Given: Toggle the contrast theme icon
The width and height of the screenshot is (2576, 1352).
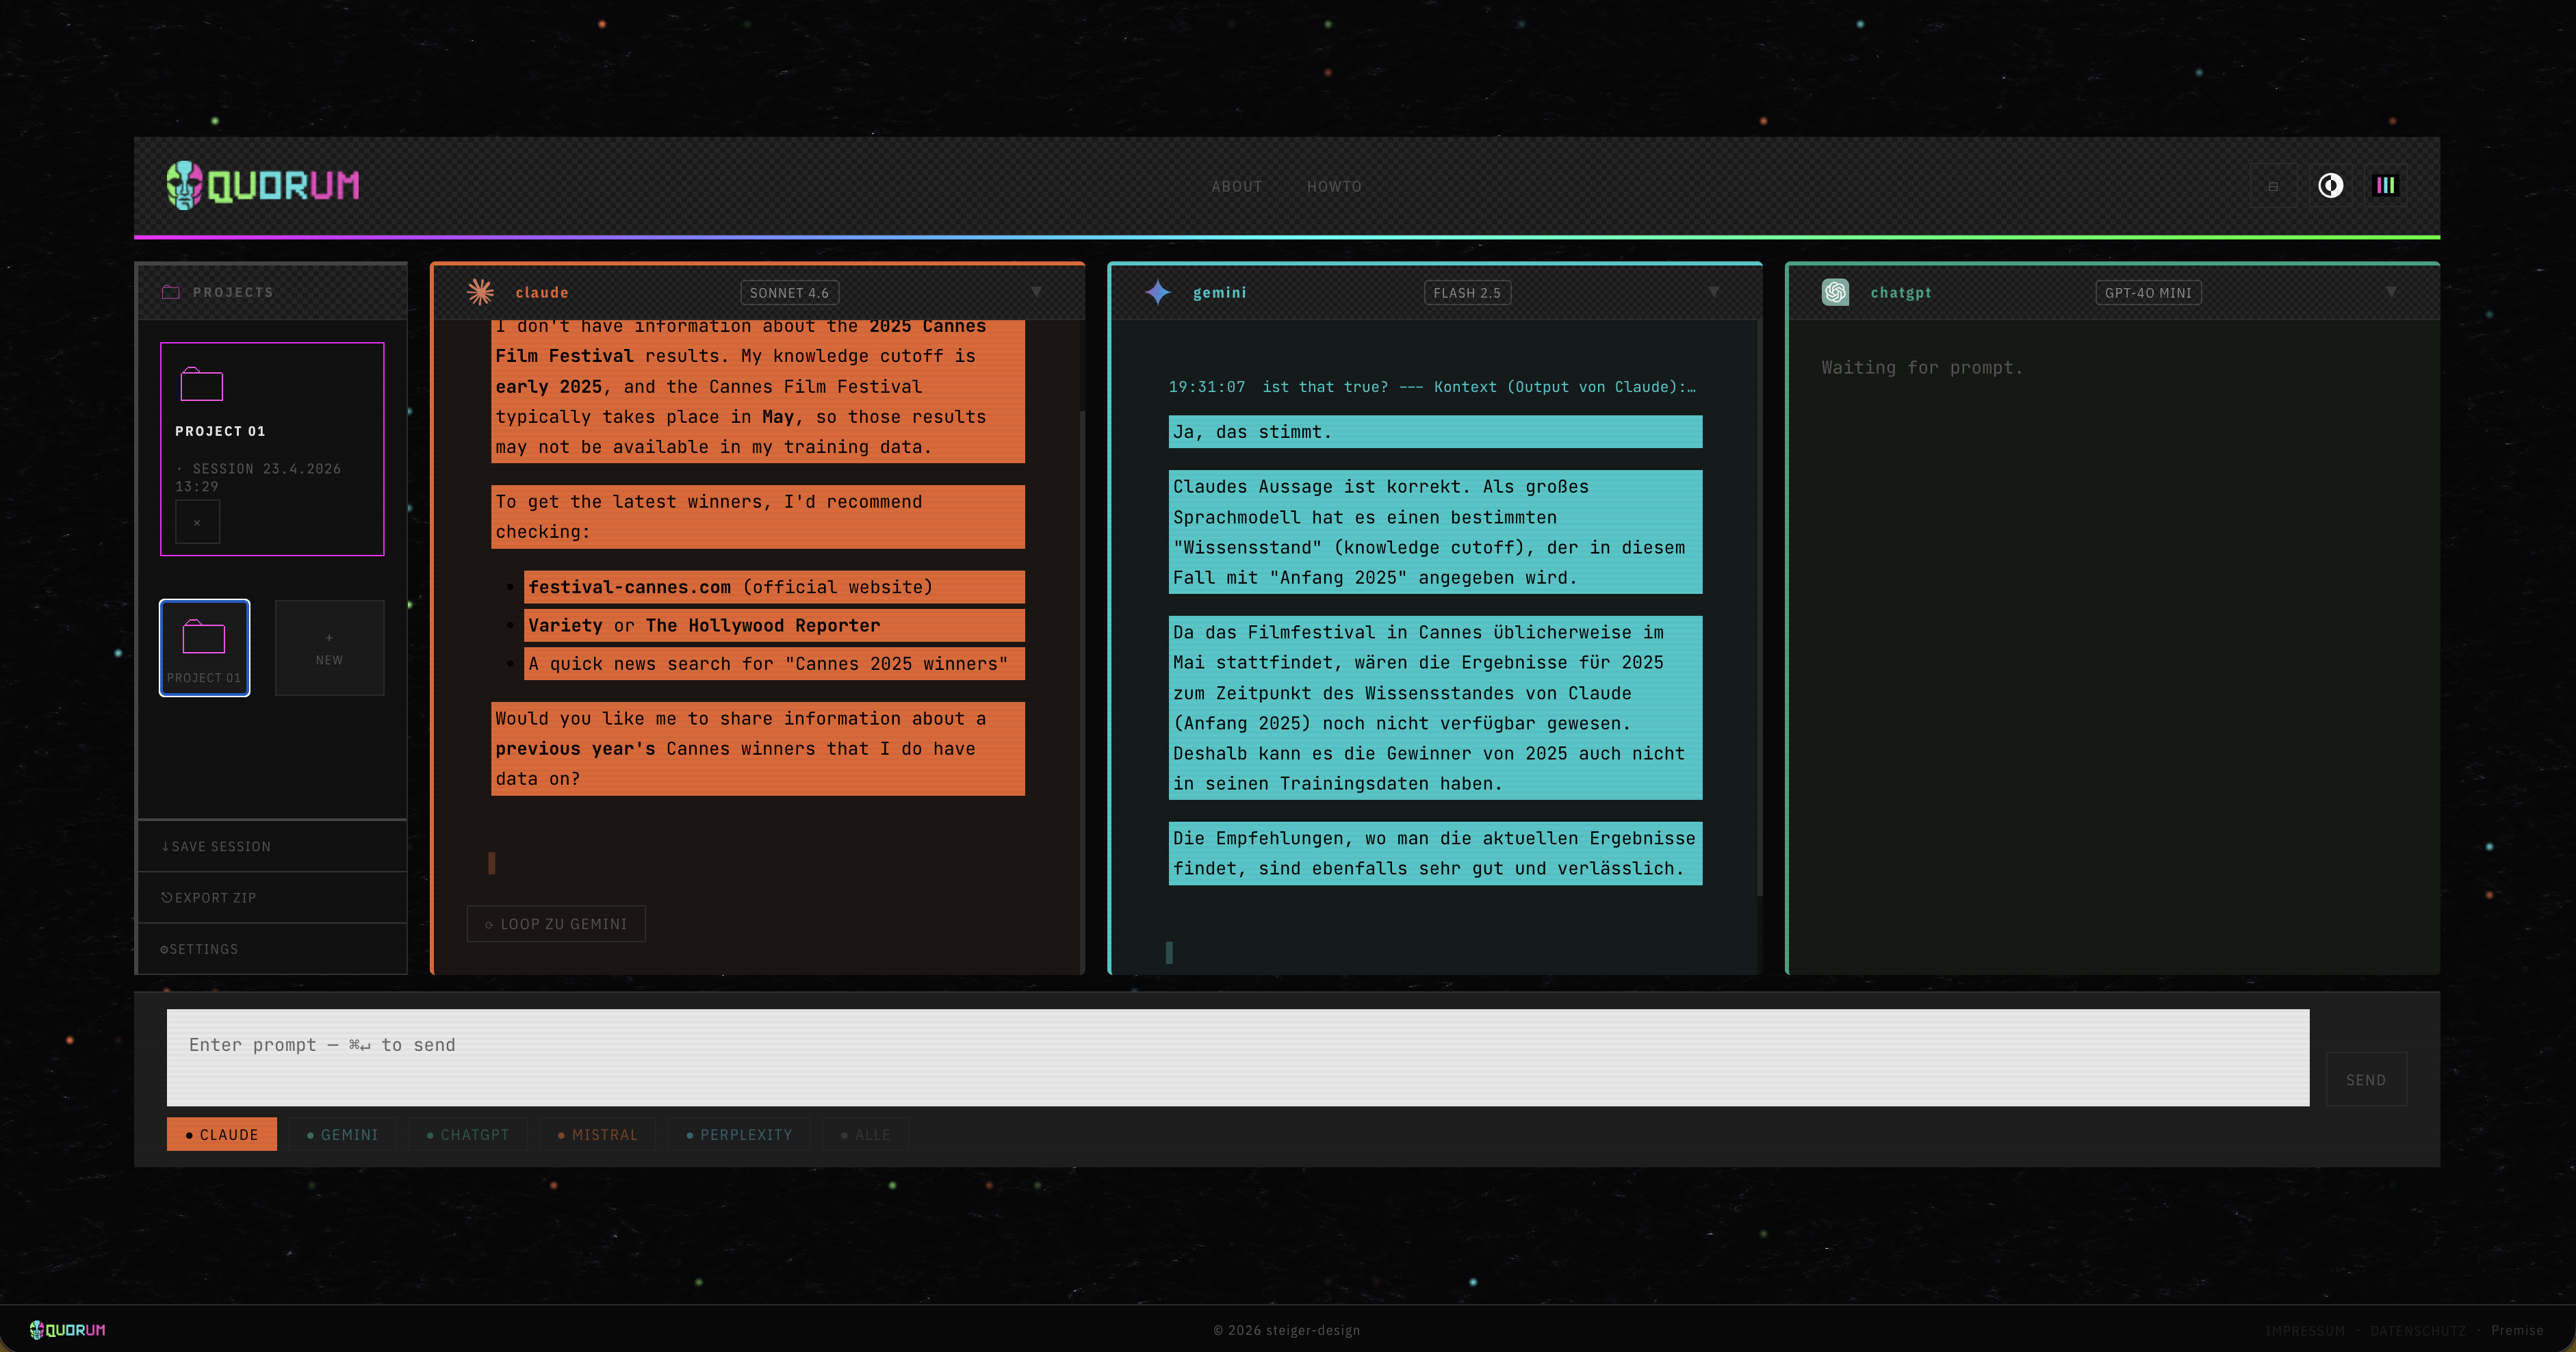Looking at the screenshot, I should tap(2330, 185).
